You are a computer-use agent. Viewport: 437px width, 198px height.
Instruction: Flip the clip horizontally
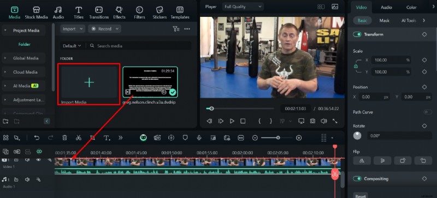[362, 161]
